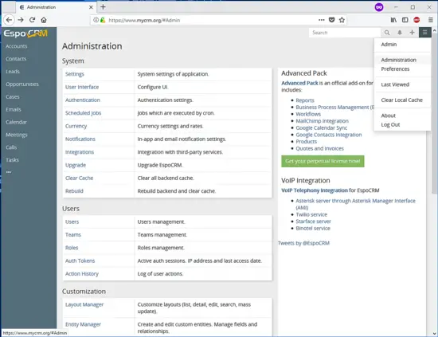Open the Firefox Library icon
This screenshot has height=337, width=438.
393,20
